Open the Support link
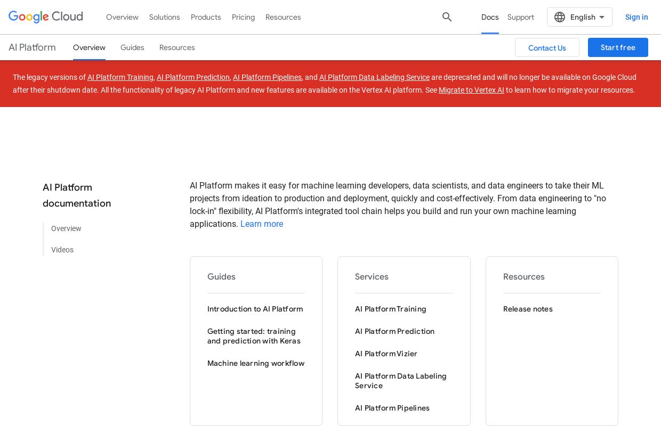 pyautogui.click(x=521, y=17)
